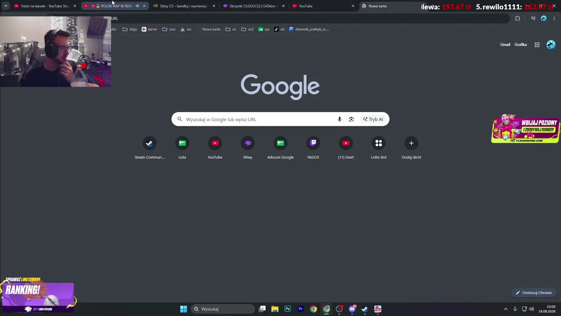Open the Google apps grid
The width and height of the screenshot is (561, 316).
click(537, 45)
